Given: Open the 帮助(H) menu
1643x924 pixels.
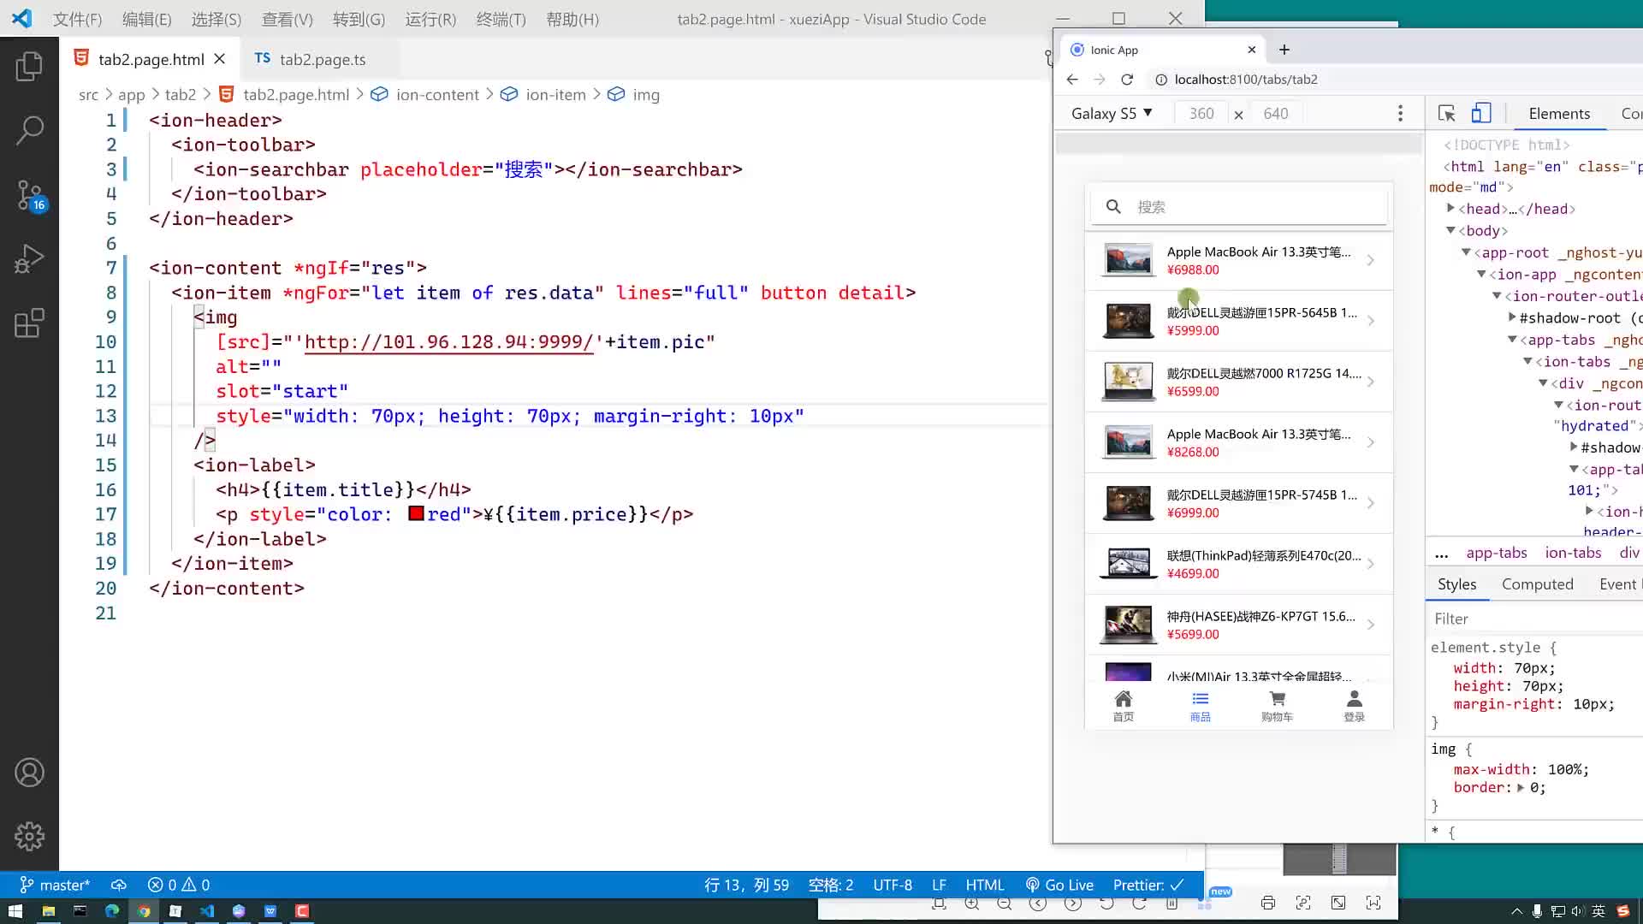Looking at the screenshot, I should [572, 19].
